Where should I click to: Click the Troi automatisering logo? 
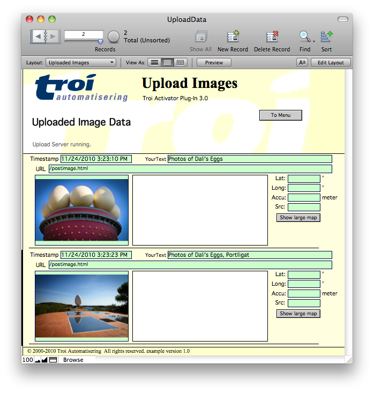tap(81, 87)
